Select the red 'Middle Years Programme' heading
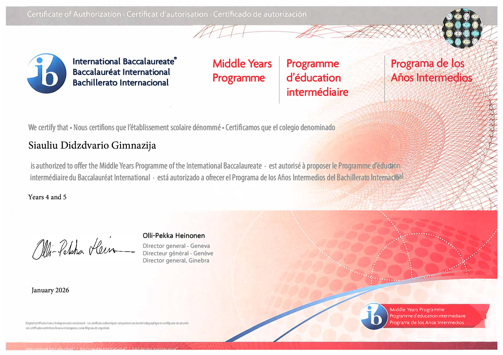 point(242,71)
